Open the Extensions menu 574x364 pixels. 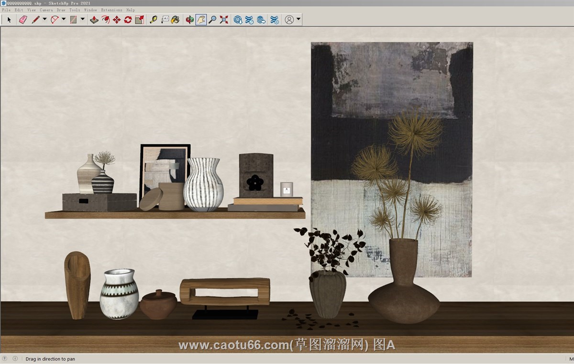point(111,10)
